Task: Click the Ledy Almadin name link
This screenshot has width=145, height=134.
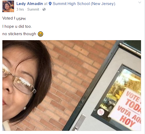Action: pos(30,4)
